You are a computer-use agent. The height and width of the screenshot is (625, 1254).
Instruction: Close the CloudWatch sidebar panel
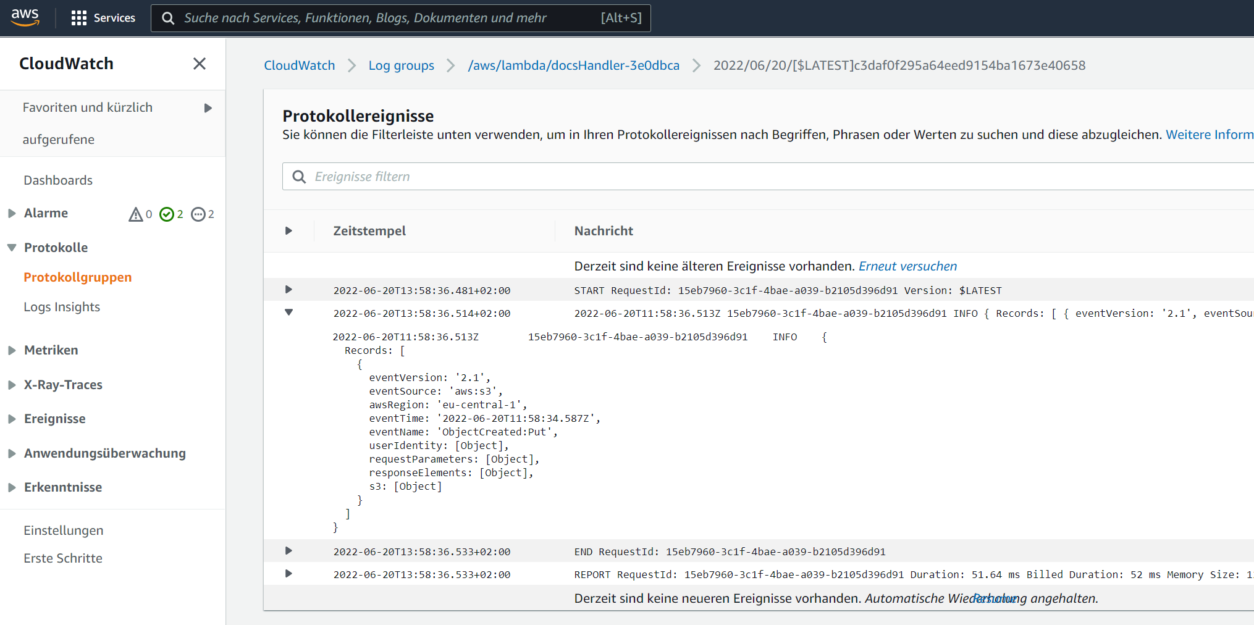pyautogui.click(x=199, y=64)
